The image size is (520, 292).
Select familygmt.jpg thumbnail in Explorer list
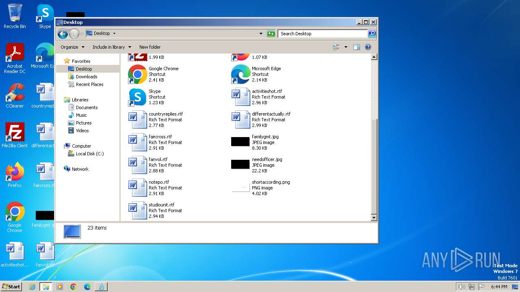240,142
